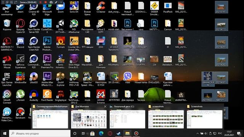Screen dimensions: 244x137
Task: Launch MSI Afterburner shortcut
Action: (x=74, y=26)
